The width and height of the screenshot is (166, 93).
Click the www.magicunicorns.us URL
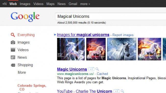(76, 74)
